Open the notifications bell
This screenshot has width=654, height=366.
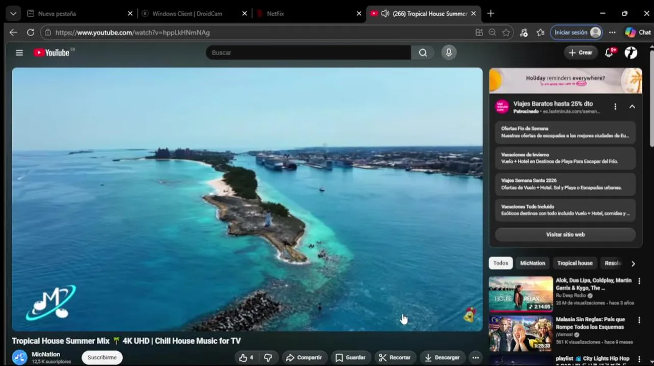609,52
